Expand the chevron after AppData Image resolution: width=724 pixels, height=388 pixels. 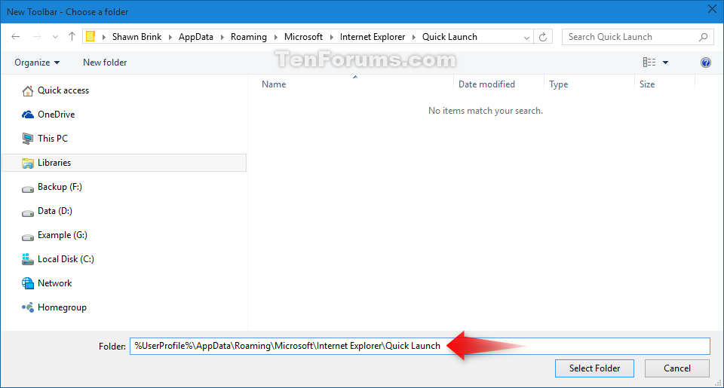click(222, 38)
